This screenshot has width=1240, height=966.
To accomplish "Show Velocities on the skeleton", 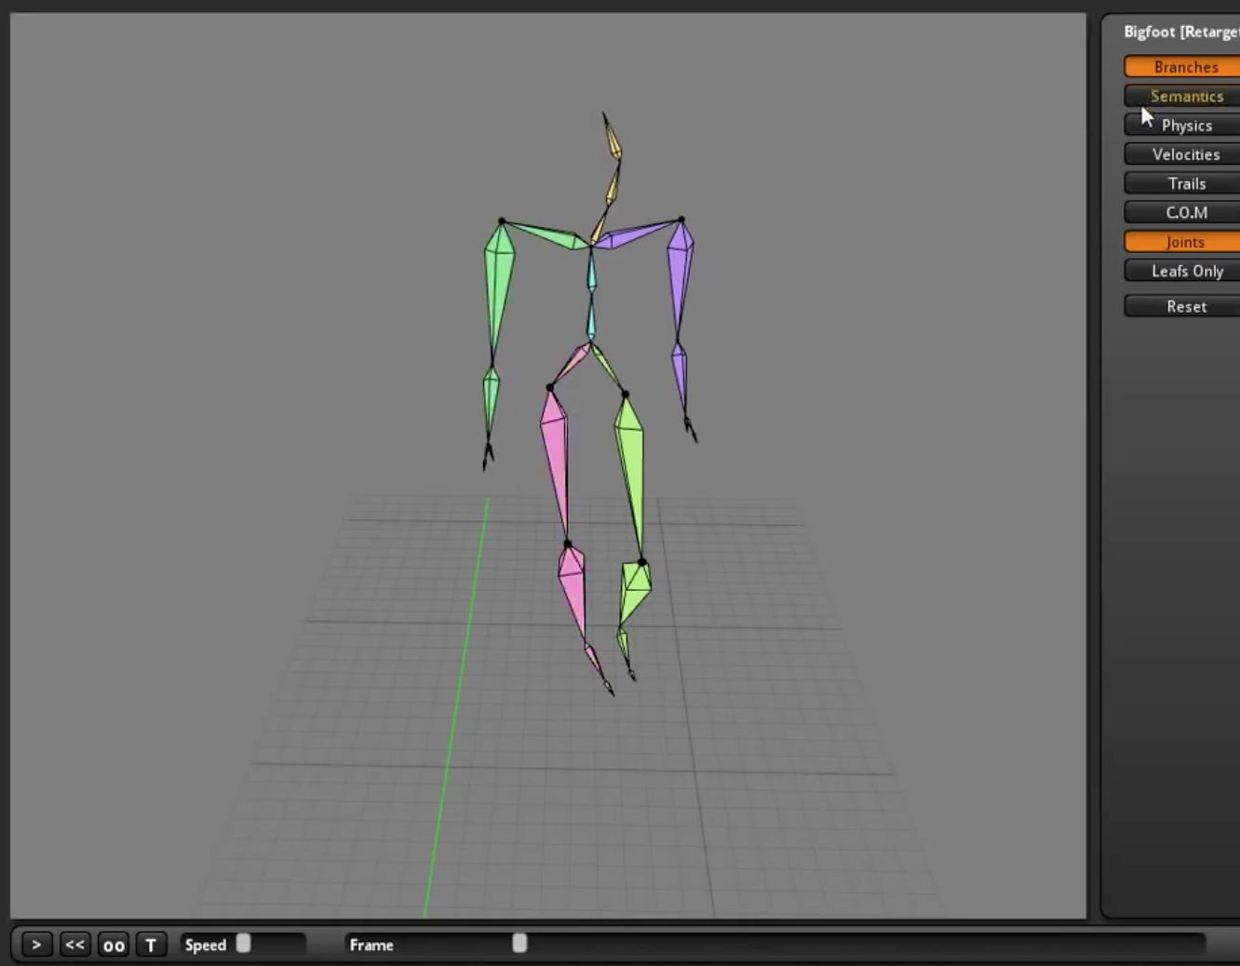I will 1185,154.
